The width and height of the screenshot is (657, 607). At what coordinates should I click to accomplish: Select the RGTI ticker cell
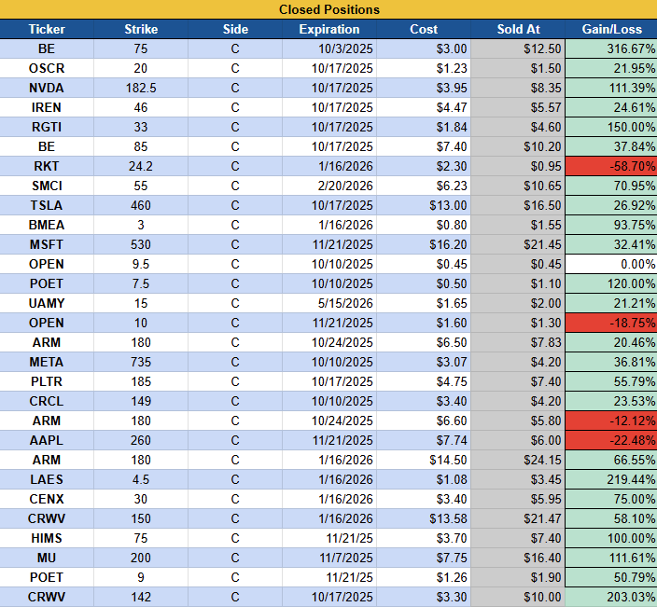(x=47, y=127)
